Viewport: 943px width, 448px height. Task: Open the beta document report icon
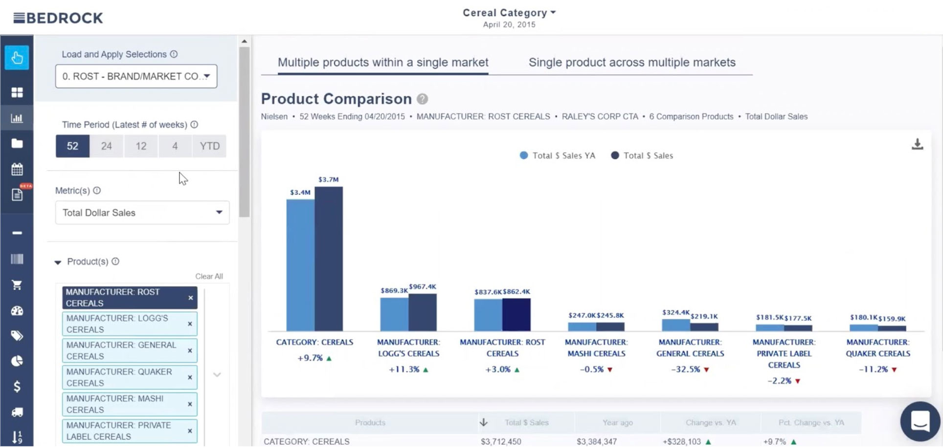(x=17, y=195)
